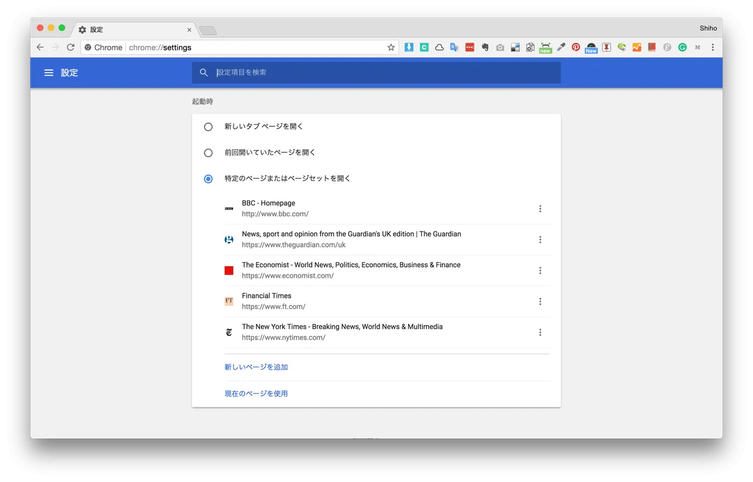Click the document copy extension icon
The width and height of the screenshot is (753, 482).
click(530, 48)
